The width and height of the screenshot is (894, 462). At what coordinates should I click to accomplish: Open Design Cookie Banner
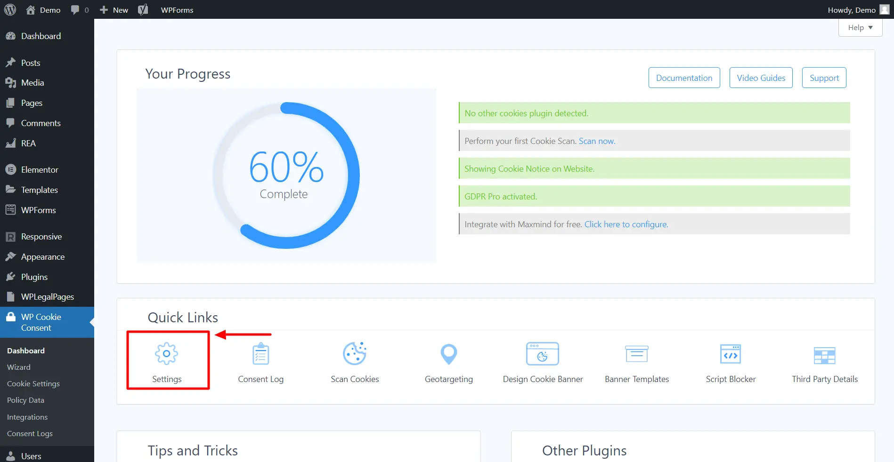[542, 354]
